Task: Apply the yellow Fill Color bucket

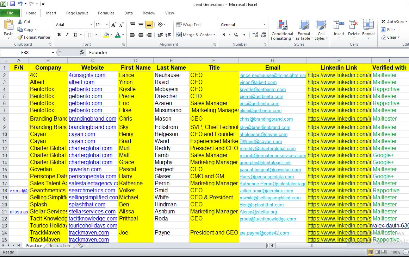Action: coord(106,35)
